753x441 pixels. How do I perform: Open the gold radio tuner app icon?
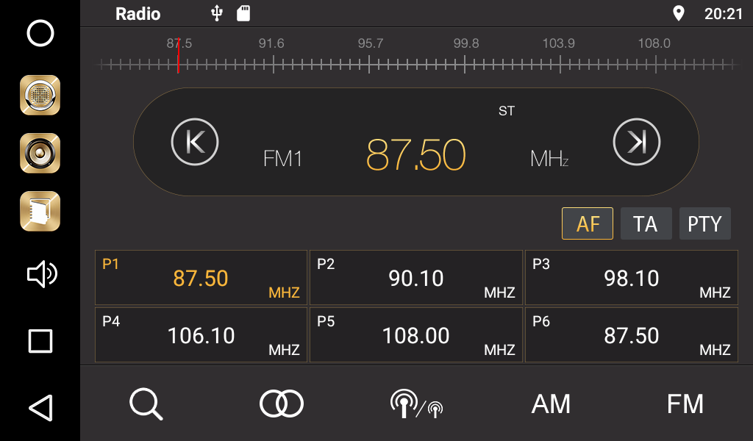click(x=40, y=95)
